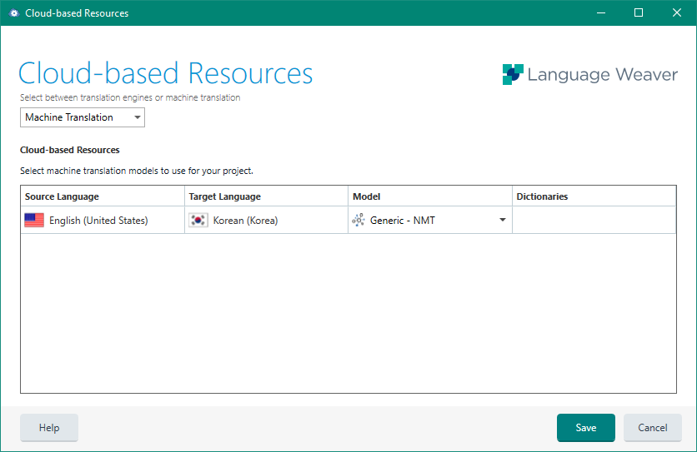Click the empty Dictionaries cell
This screenshot has width=697, height=452.
[594, 221]
